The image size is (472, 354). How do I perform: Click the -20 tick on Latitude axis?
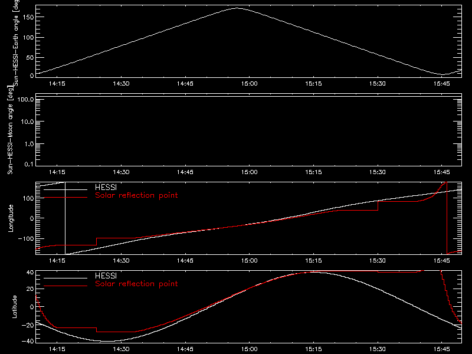pos(28,325)
